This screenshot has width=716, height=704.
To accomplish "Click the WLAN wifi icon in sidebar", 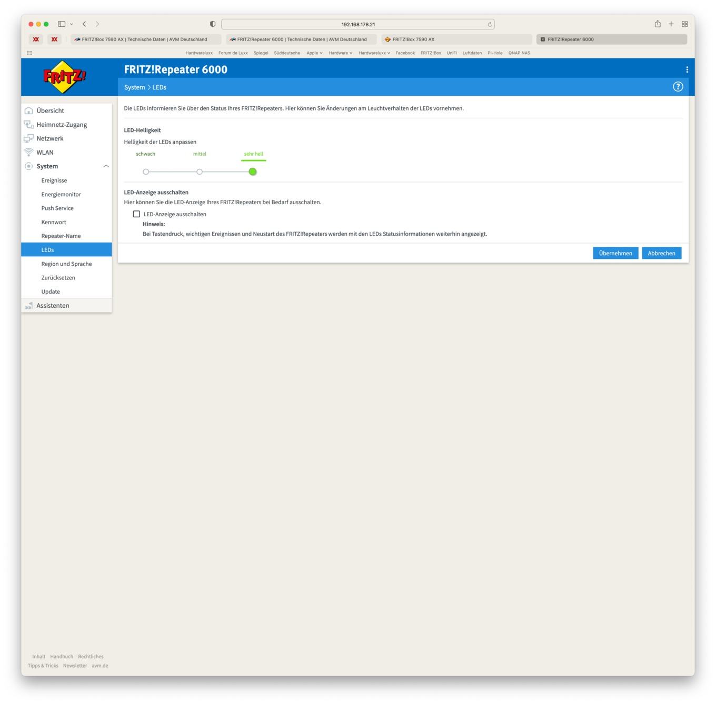I will (29, 153).
